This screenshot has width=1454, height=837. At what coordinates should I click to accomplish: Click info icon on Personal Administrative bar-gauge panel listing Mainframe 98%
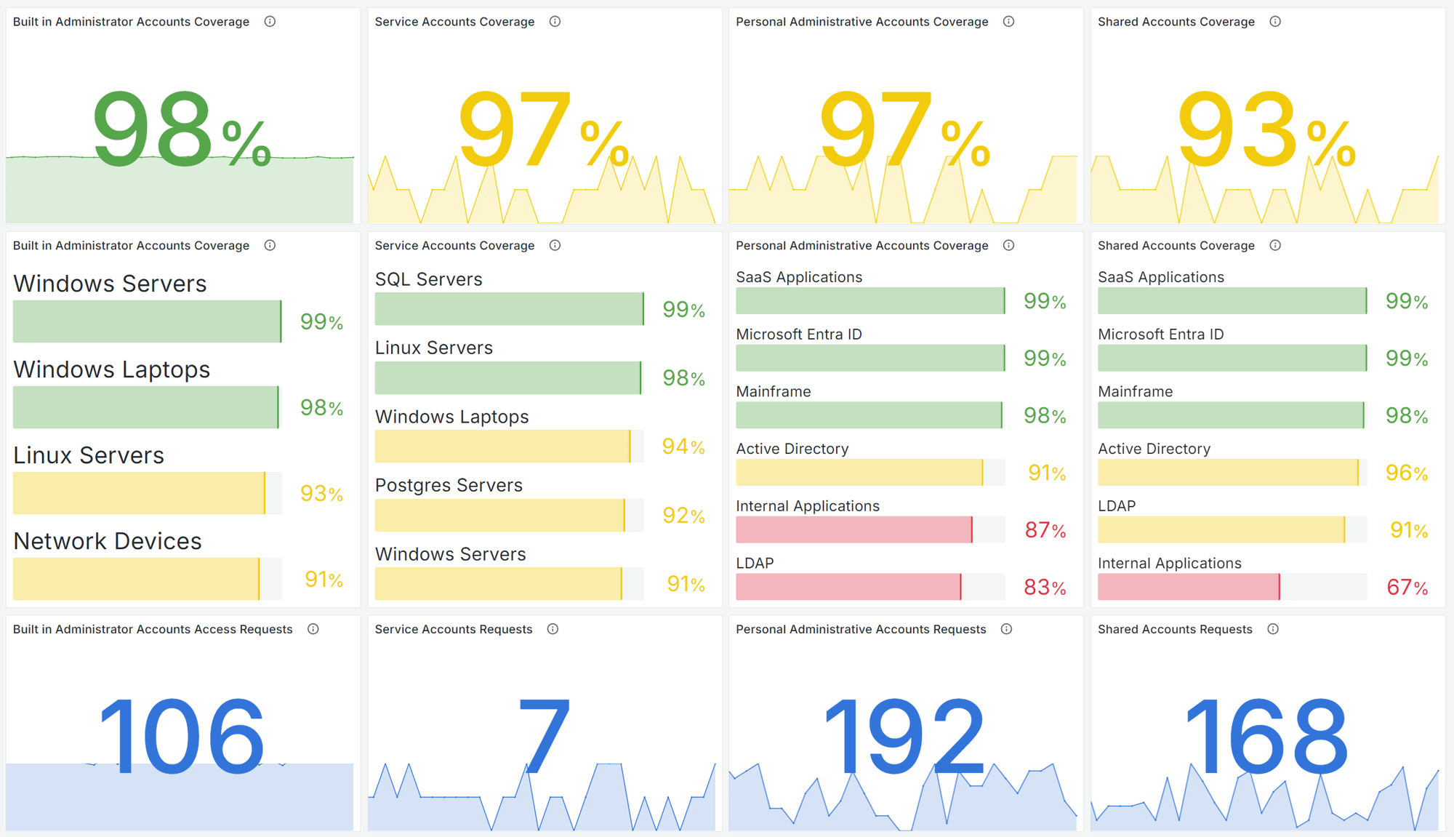pyautogui.click(x=1008, y=246)
